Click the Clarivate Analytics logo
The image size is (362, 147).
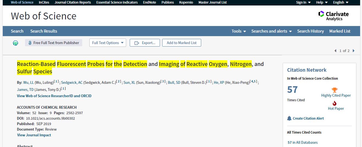[x=333, y=16]
